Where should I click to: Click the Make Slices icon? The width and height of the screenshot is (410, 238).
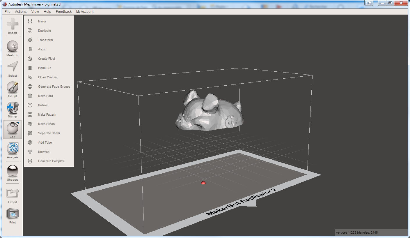pyautogui.click(x=30, y=124)
